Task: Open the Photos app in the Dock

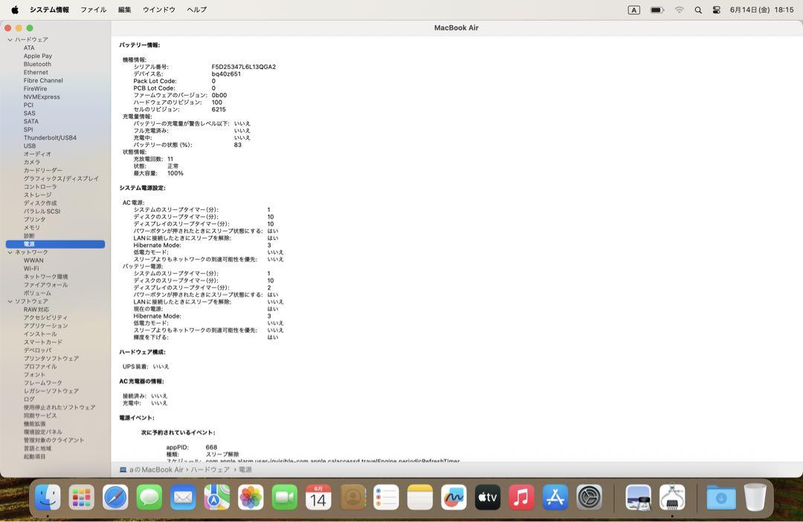Action: pyautogui.click(x=251, y=497)
